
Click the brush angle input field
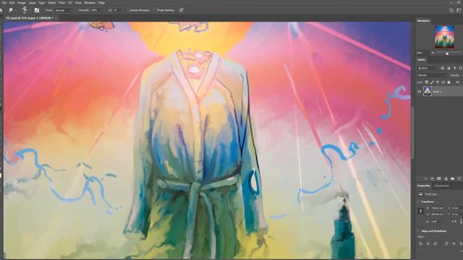tap(117, 10)
